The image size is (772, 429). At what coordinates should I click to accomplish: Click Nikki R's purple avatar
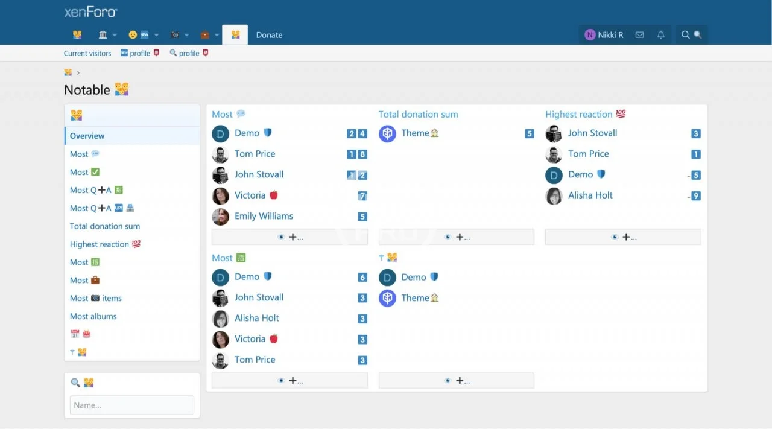pyautogui.click(x=589, y=35)
